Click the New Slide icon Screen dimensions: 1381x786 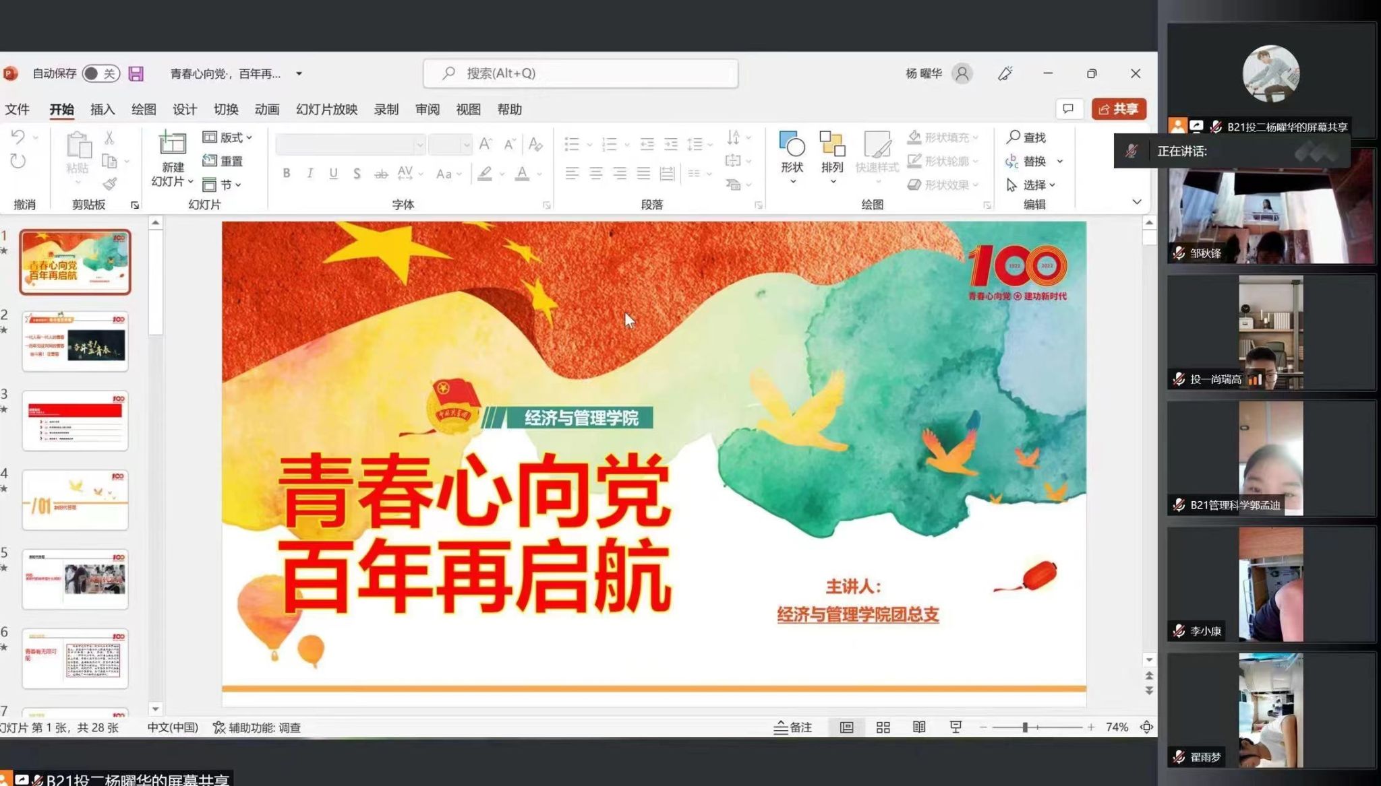[172, 144]
